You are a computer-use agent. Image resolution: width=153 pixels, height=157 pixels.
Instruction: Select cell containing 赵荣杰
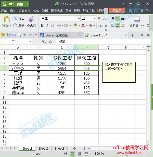pyautogui.click(x=18, y=68)
